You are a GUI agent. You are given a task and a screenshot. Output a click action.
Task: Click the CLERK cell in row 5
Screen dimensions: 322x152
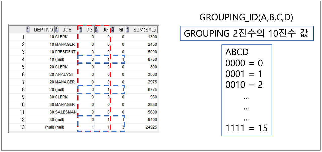pos(61,67)
